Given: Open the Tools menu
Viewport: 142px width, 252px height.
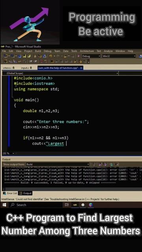Looking at the screenshot, I should coord(74,51).
